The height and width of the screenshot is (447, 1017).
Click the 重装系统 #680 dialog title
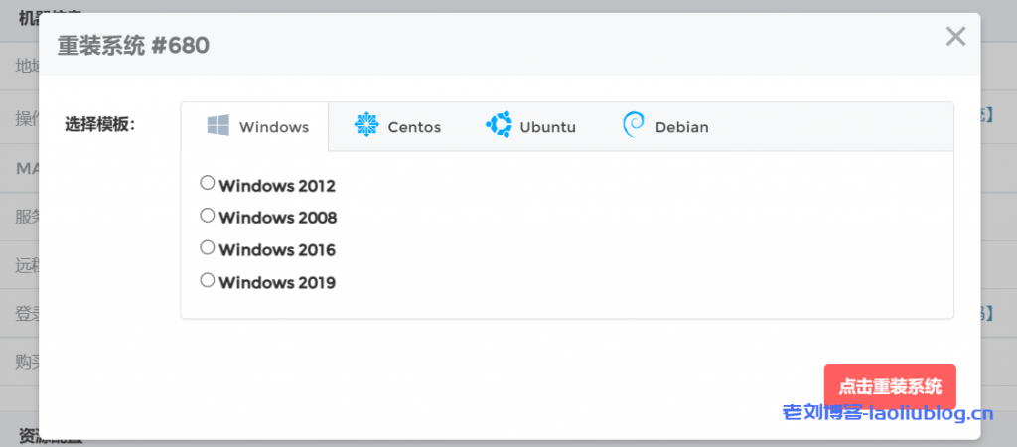[x=133, y=45]
